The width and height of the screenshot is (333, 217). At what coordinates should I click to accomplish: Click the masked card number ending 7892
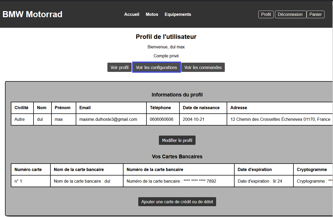pos(172,181)
